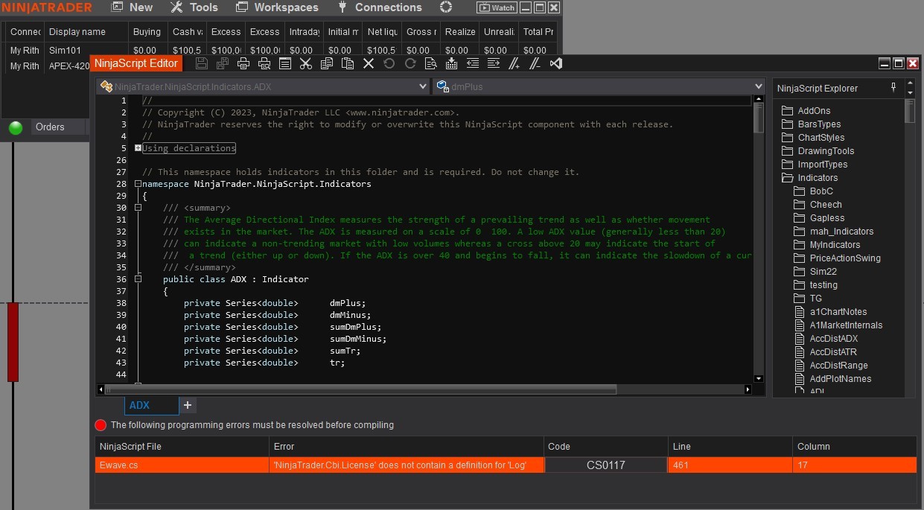Print the script with the Print icon
The height and width of the screenshot is (510, 924).
(x=243, y=64)
